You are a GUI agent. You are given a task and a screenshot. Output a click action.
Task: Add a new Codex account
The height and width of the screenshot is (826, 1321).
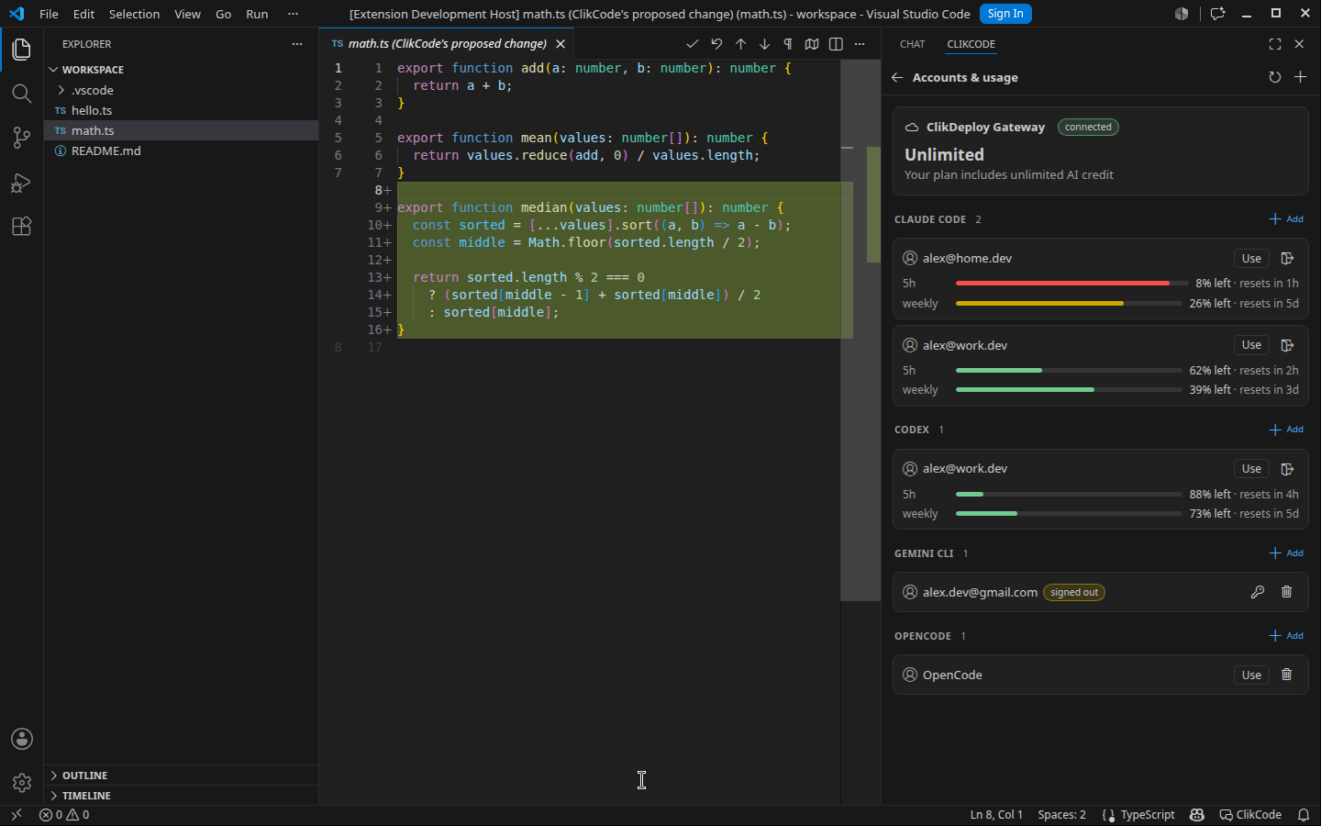coord(1286,430)
